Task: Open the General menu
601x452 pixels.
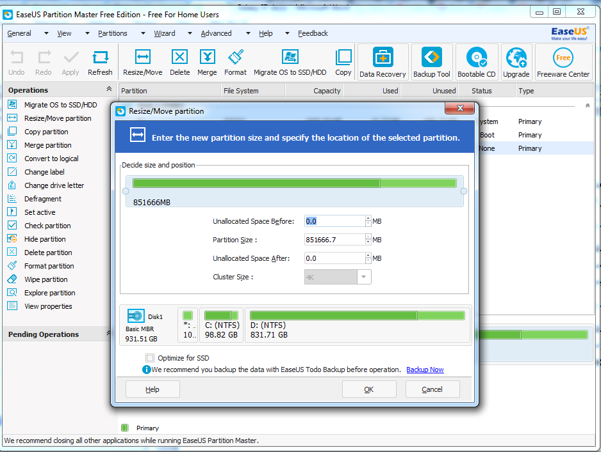Action: click(19, 33)
